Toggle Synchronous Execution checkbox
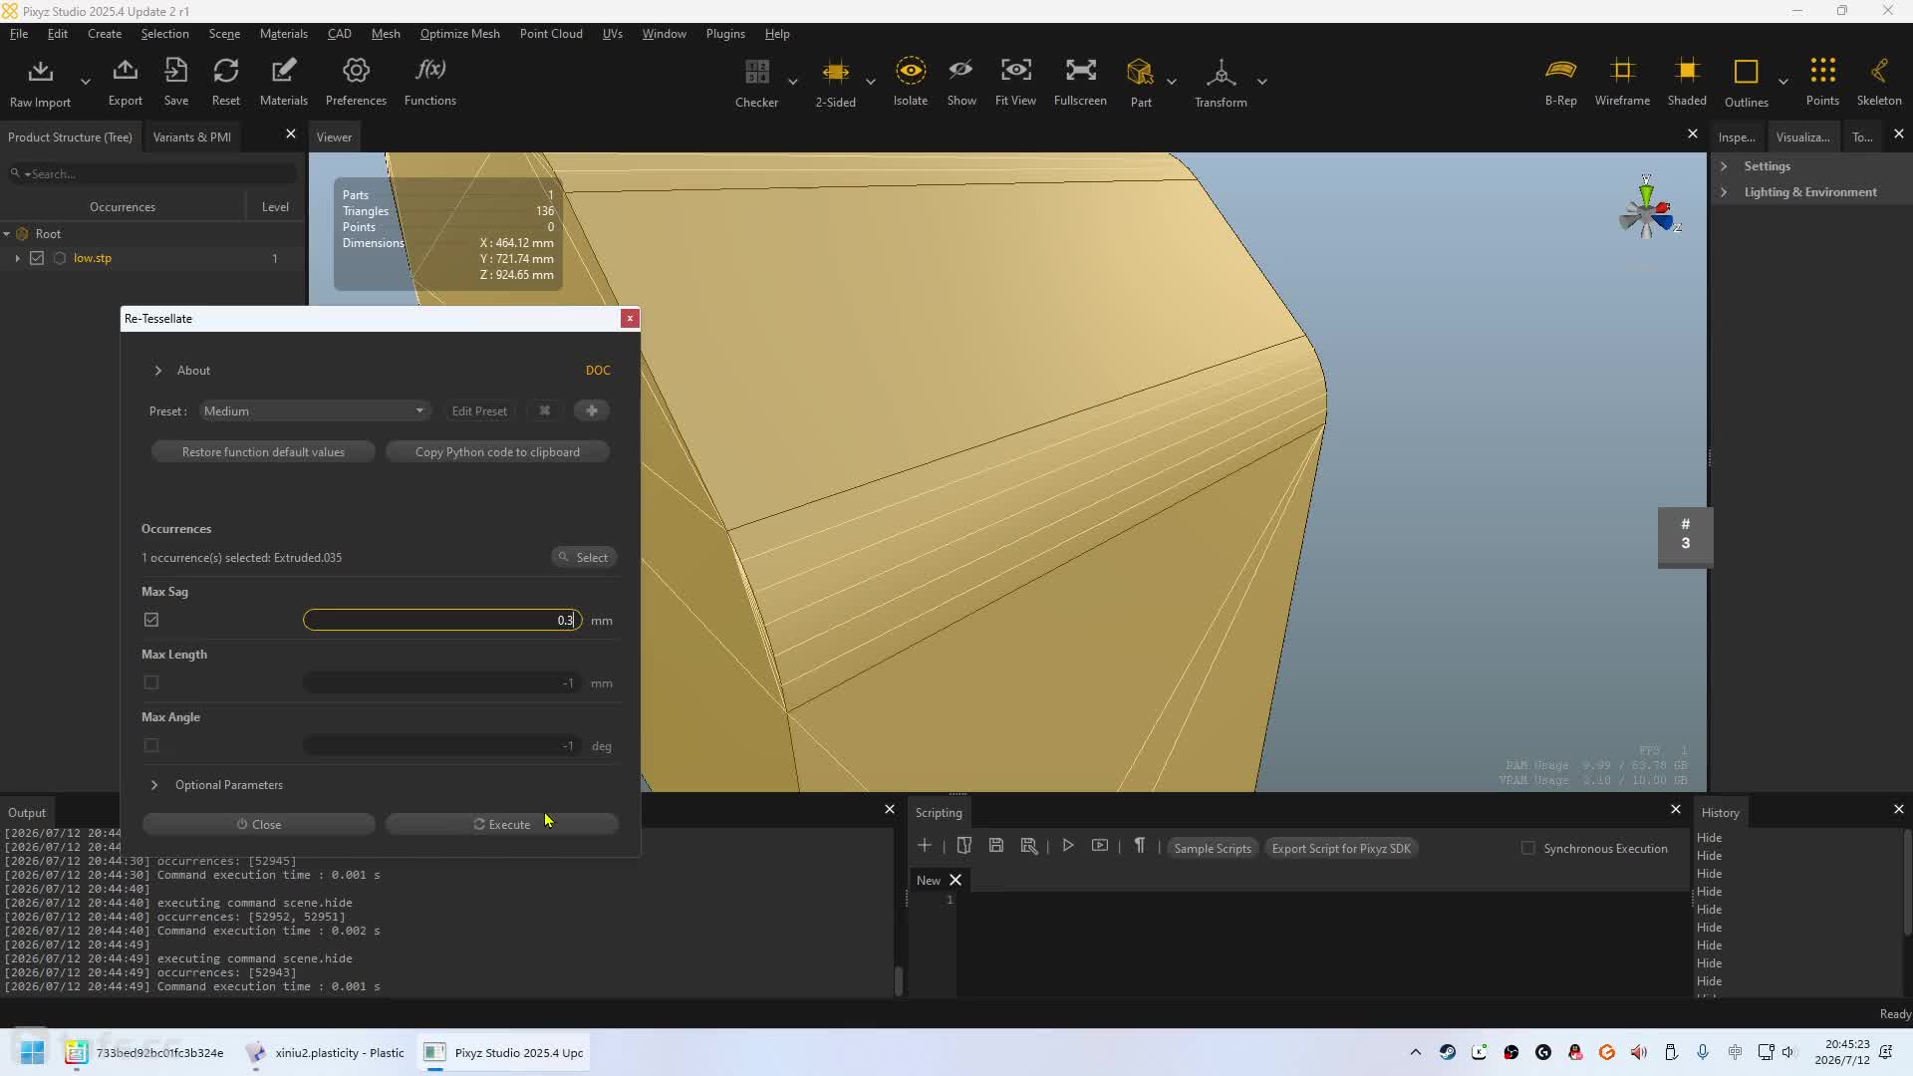The image size is (1913, 1076). (x=1528, y=848)
